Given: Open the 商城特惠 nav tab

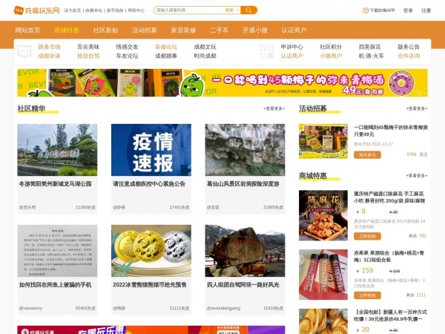Looking at the screenshot, I should (x=67, y=30).
